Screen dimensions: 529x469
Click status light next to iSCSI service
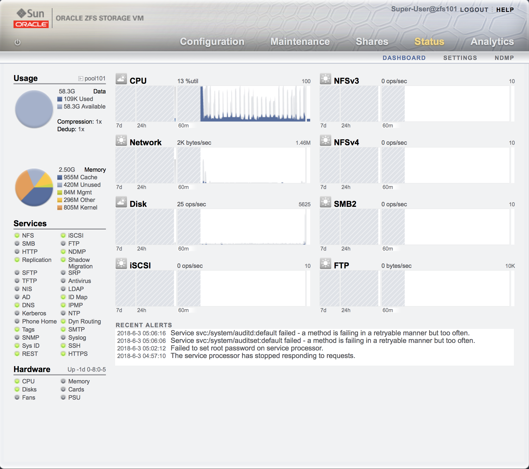point(63,235)
